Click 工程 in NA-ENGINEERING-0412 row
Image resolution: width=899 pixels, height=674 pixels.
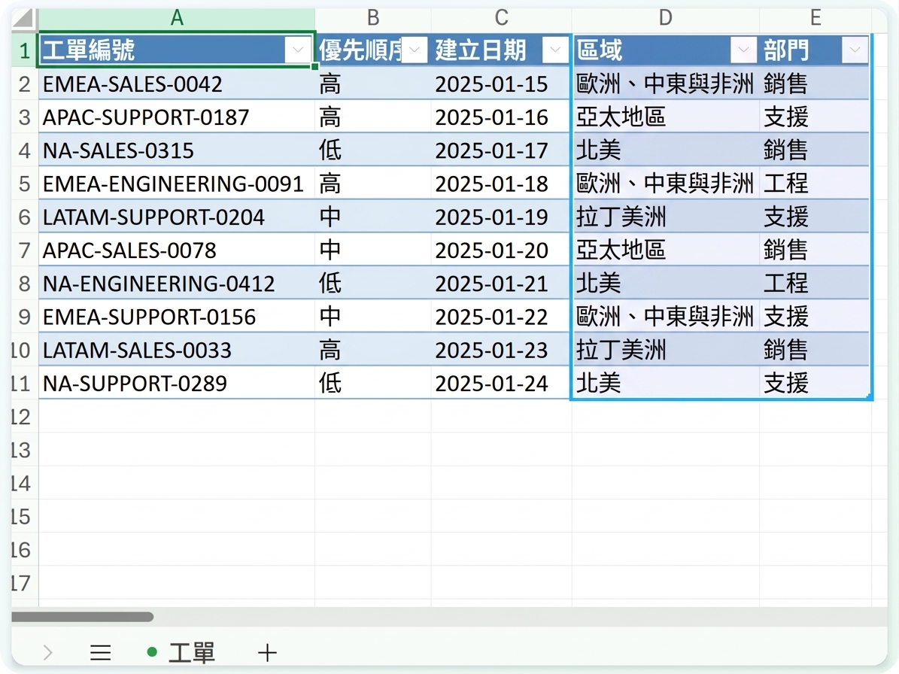tap(815, 283)
